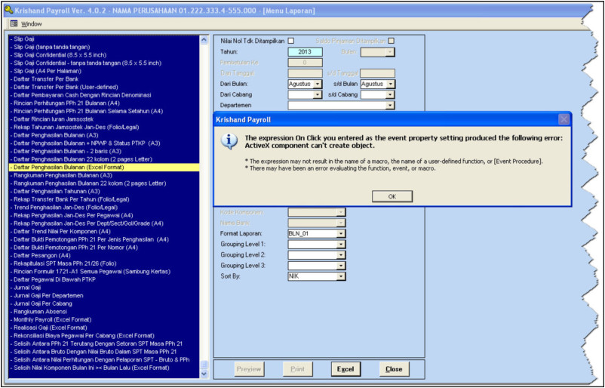The height and width of the screenshot is (388, 605).
Task: Select the plain 'Jurnal Gaji' report
Action: click(x=104, y=288)
